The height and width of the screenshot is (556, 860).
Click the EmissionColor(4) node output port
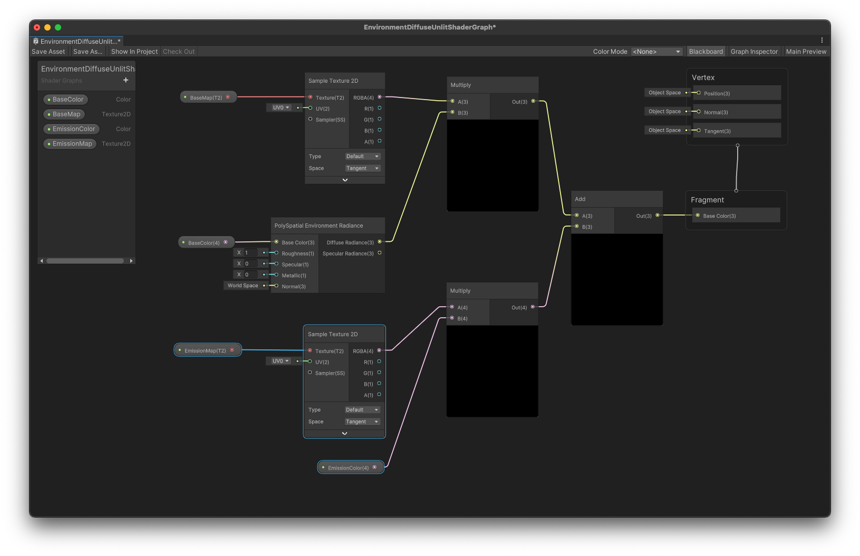click(x=375, y=467)
